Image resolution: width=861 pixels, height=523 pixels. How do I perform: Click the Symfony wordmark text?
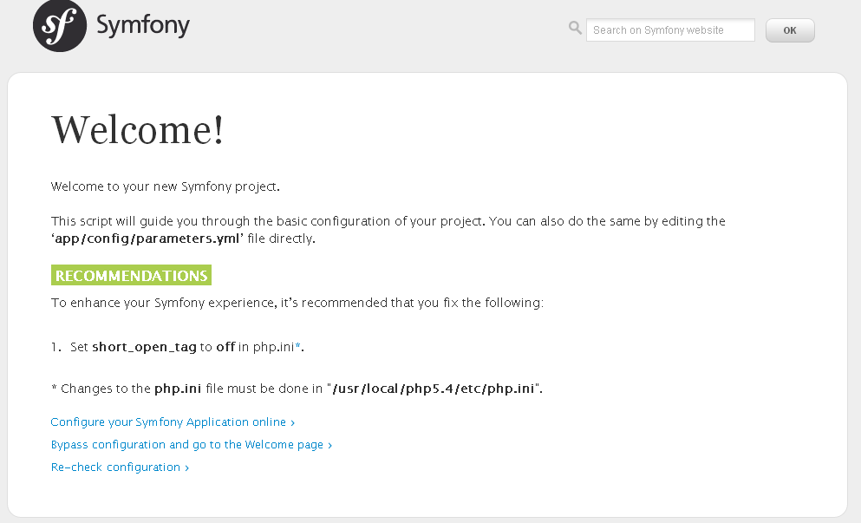click(x=143, y=25)
